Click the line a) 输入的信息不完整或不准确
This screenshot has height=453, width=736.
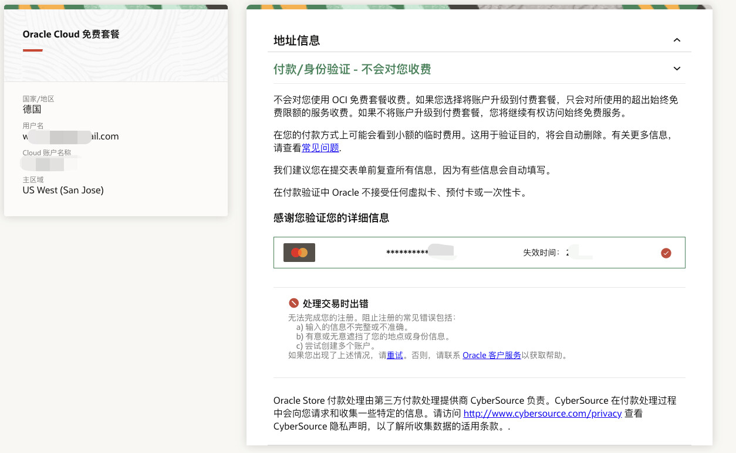[353, 327]
